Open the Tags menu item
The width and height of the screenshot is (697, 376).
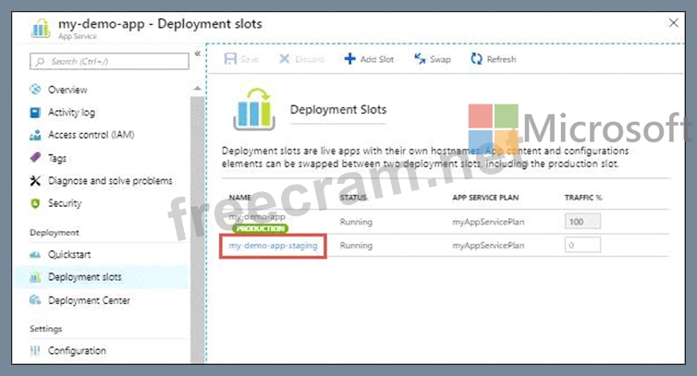(x=57, y=158)
